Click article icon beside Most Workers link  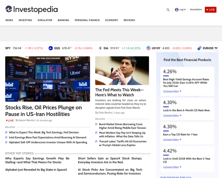[x=96, y=133]
